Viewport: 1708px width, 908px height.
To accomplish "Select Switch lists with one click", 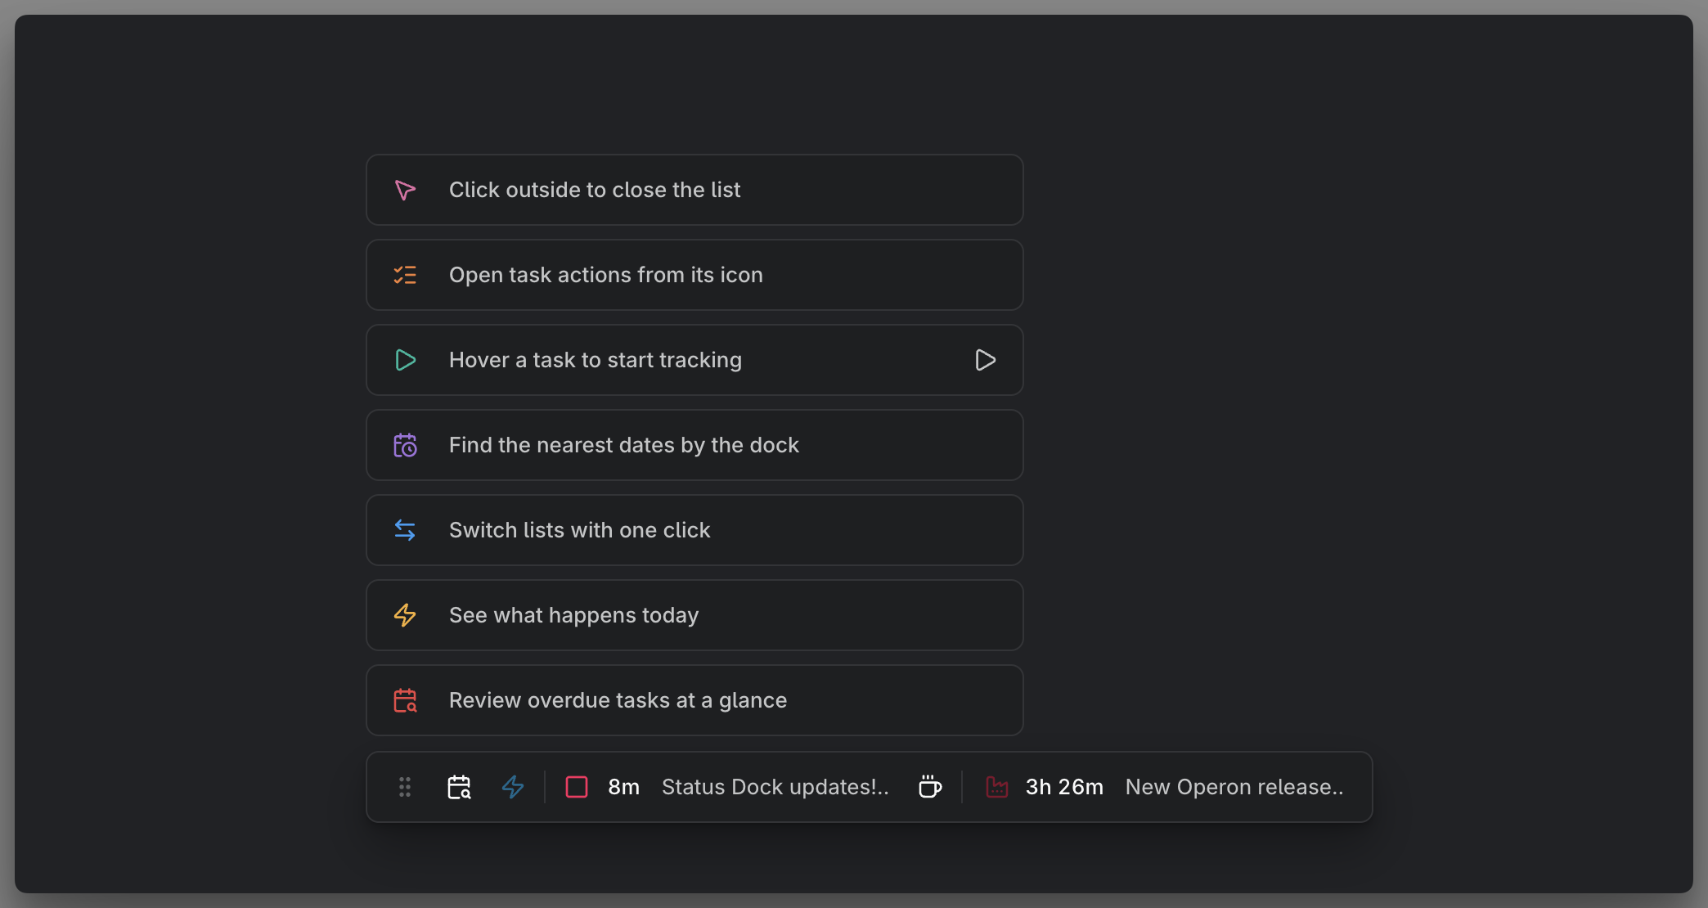I will click(694, 530).
